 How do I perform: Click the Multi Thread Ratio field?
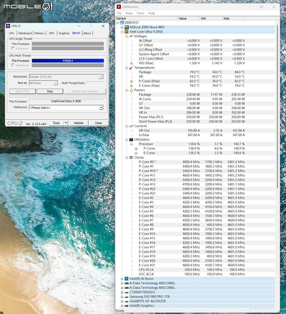pyautogui.click(x=95, y=83)
